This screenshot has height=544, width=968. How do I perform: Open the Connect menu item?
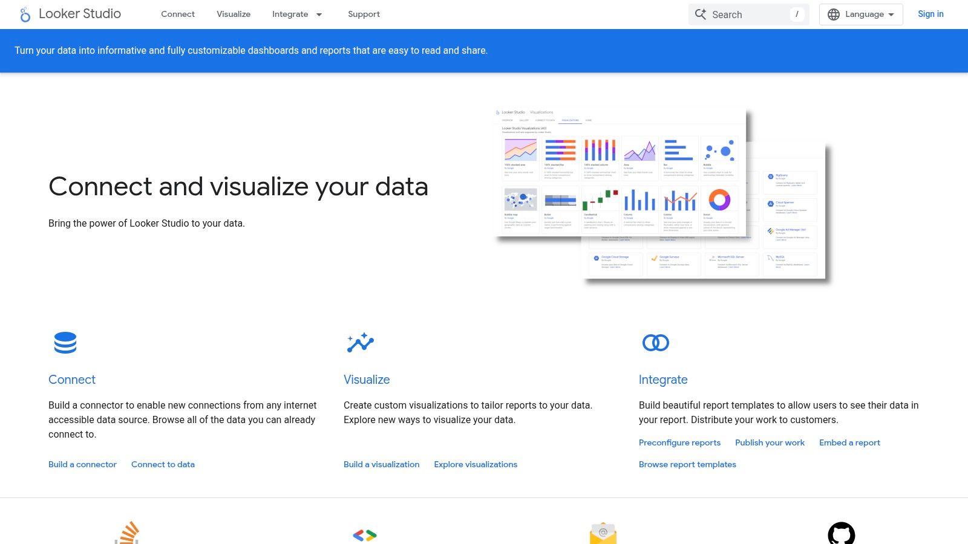point(178,14)
